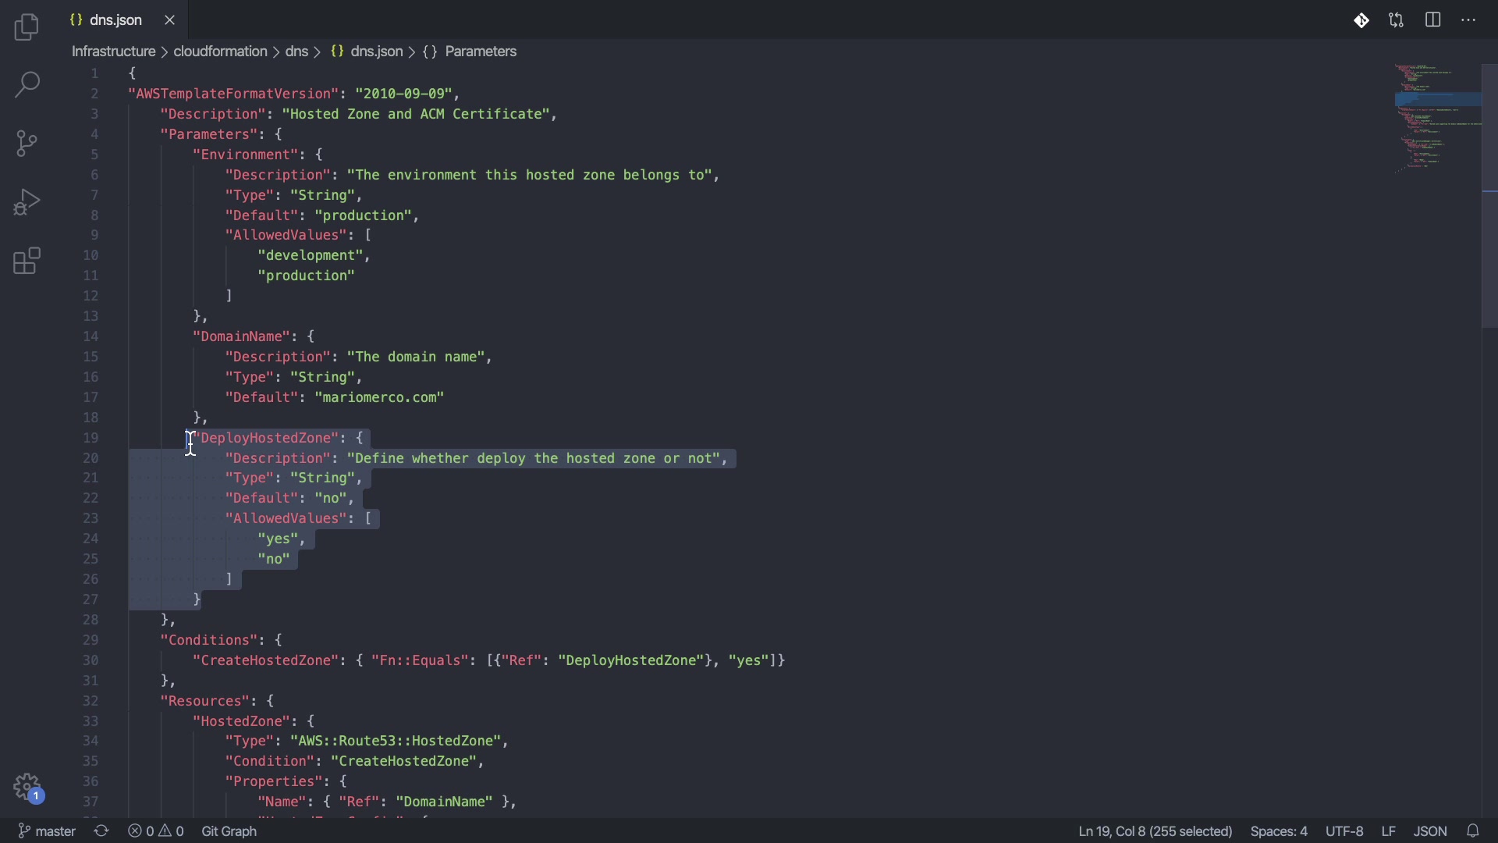Synchronize changes with the sync icon
This screenshot has width=1498, height=843.
(x=101, y=831)
